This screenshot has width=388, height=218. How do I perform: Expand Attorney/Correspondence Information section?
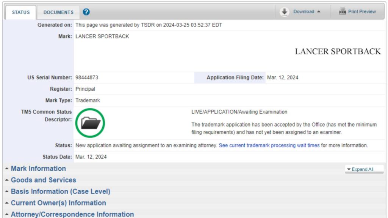[x=72, y=214]
